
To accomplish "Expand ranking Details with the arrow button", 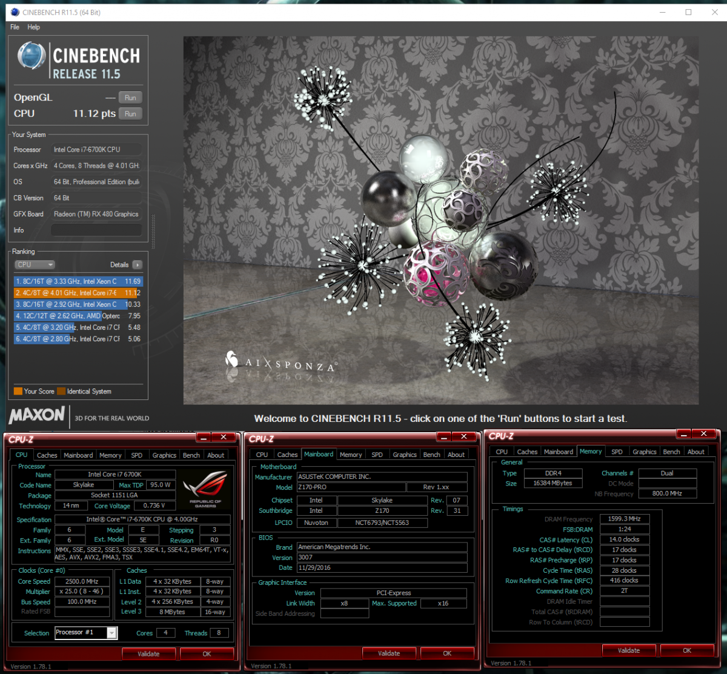I will click(x=138, y=265).
